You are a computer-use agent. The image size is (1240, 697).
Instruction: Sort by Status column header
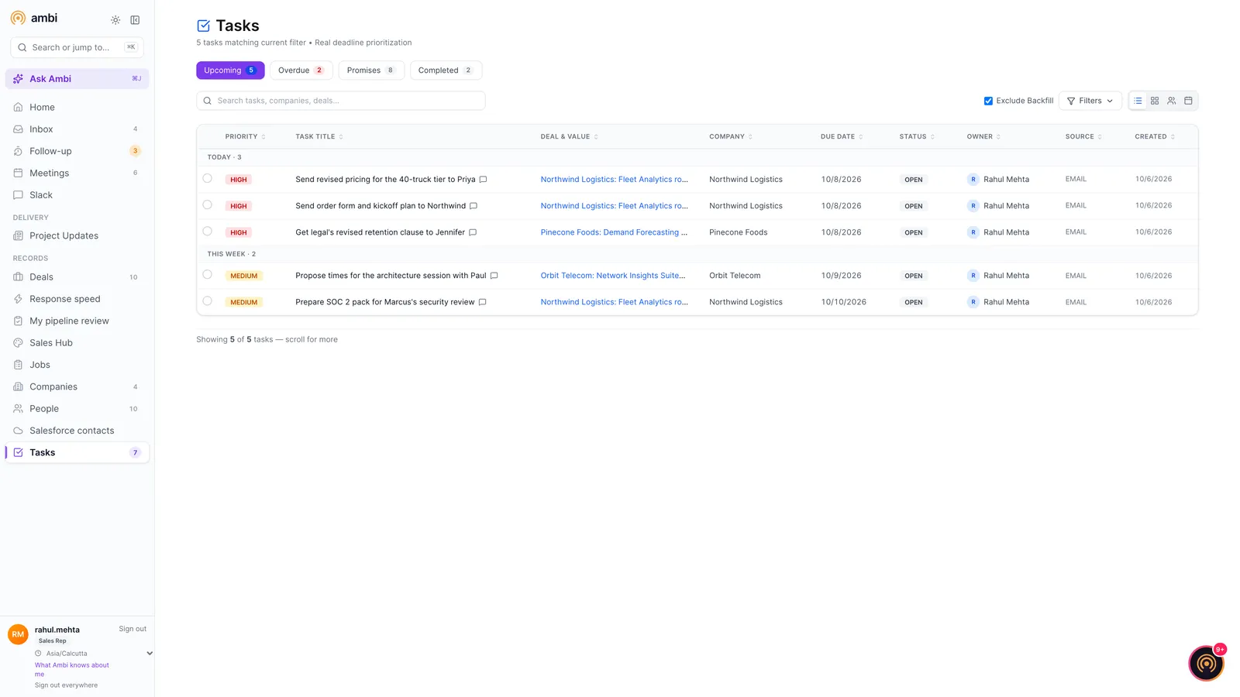tap(917, 137)
